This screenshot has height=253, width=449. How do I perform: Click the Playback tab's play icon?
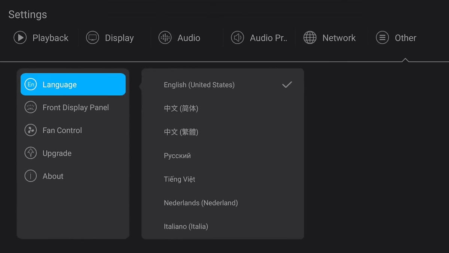coord(19,37)
